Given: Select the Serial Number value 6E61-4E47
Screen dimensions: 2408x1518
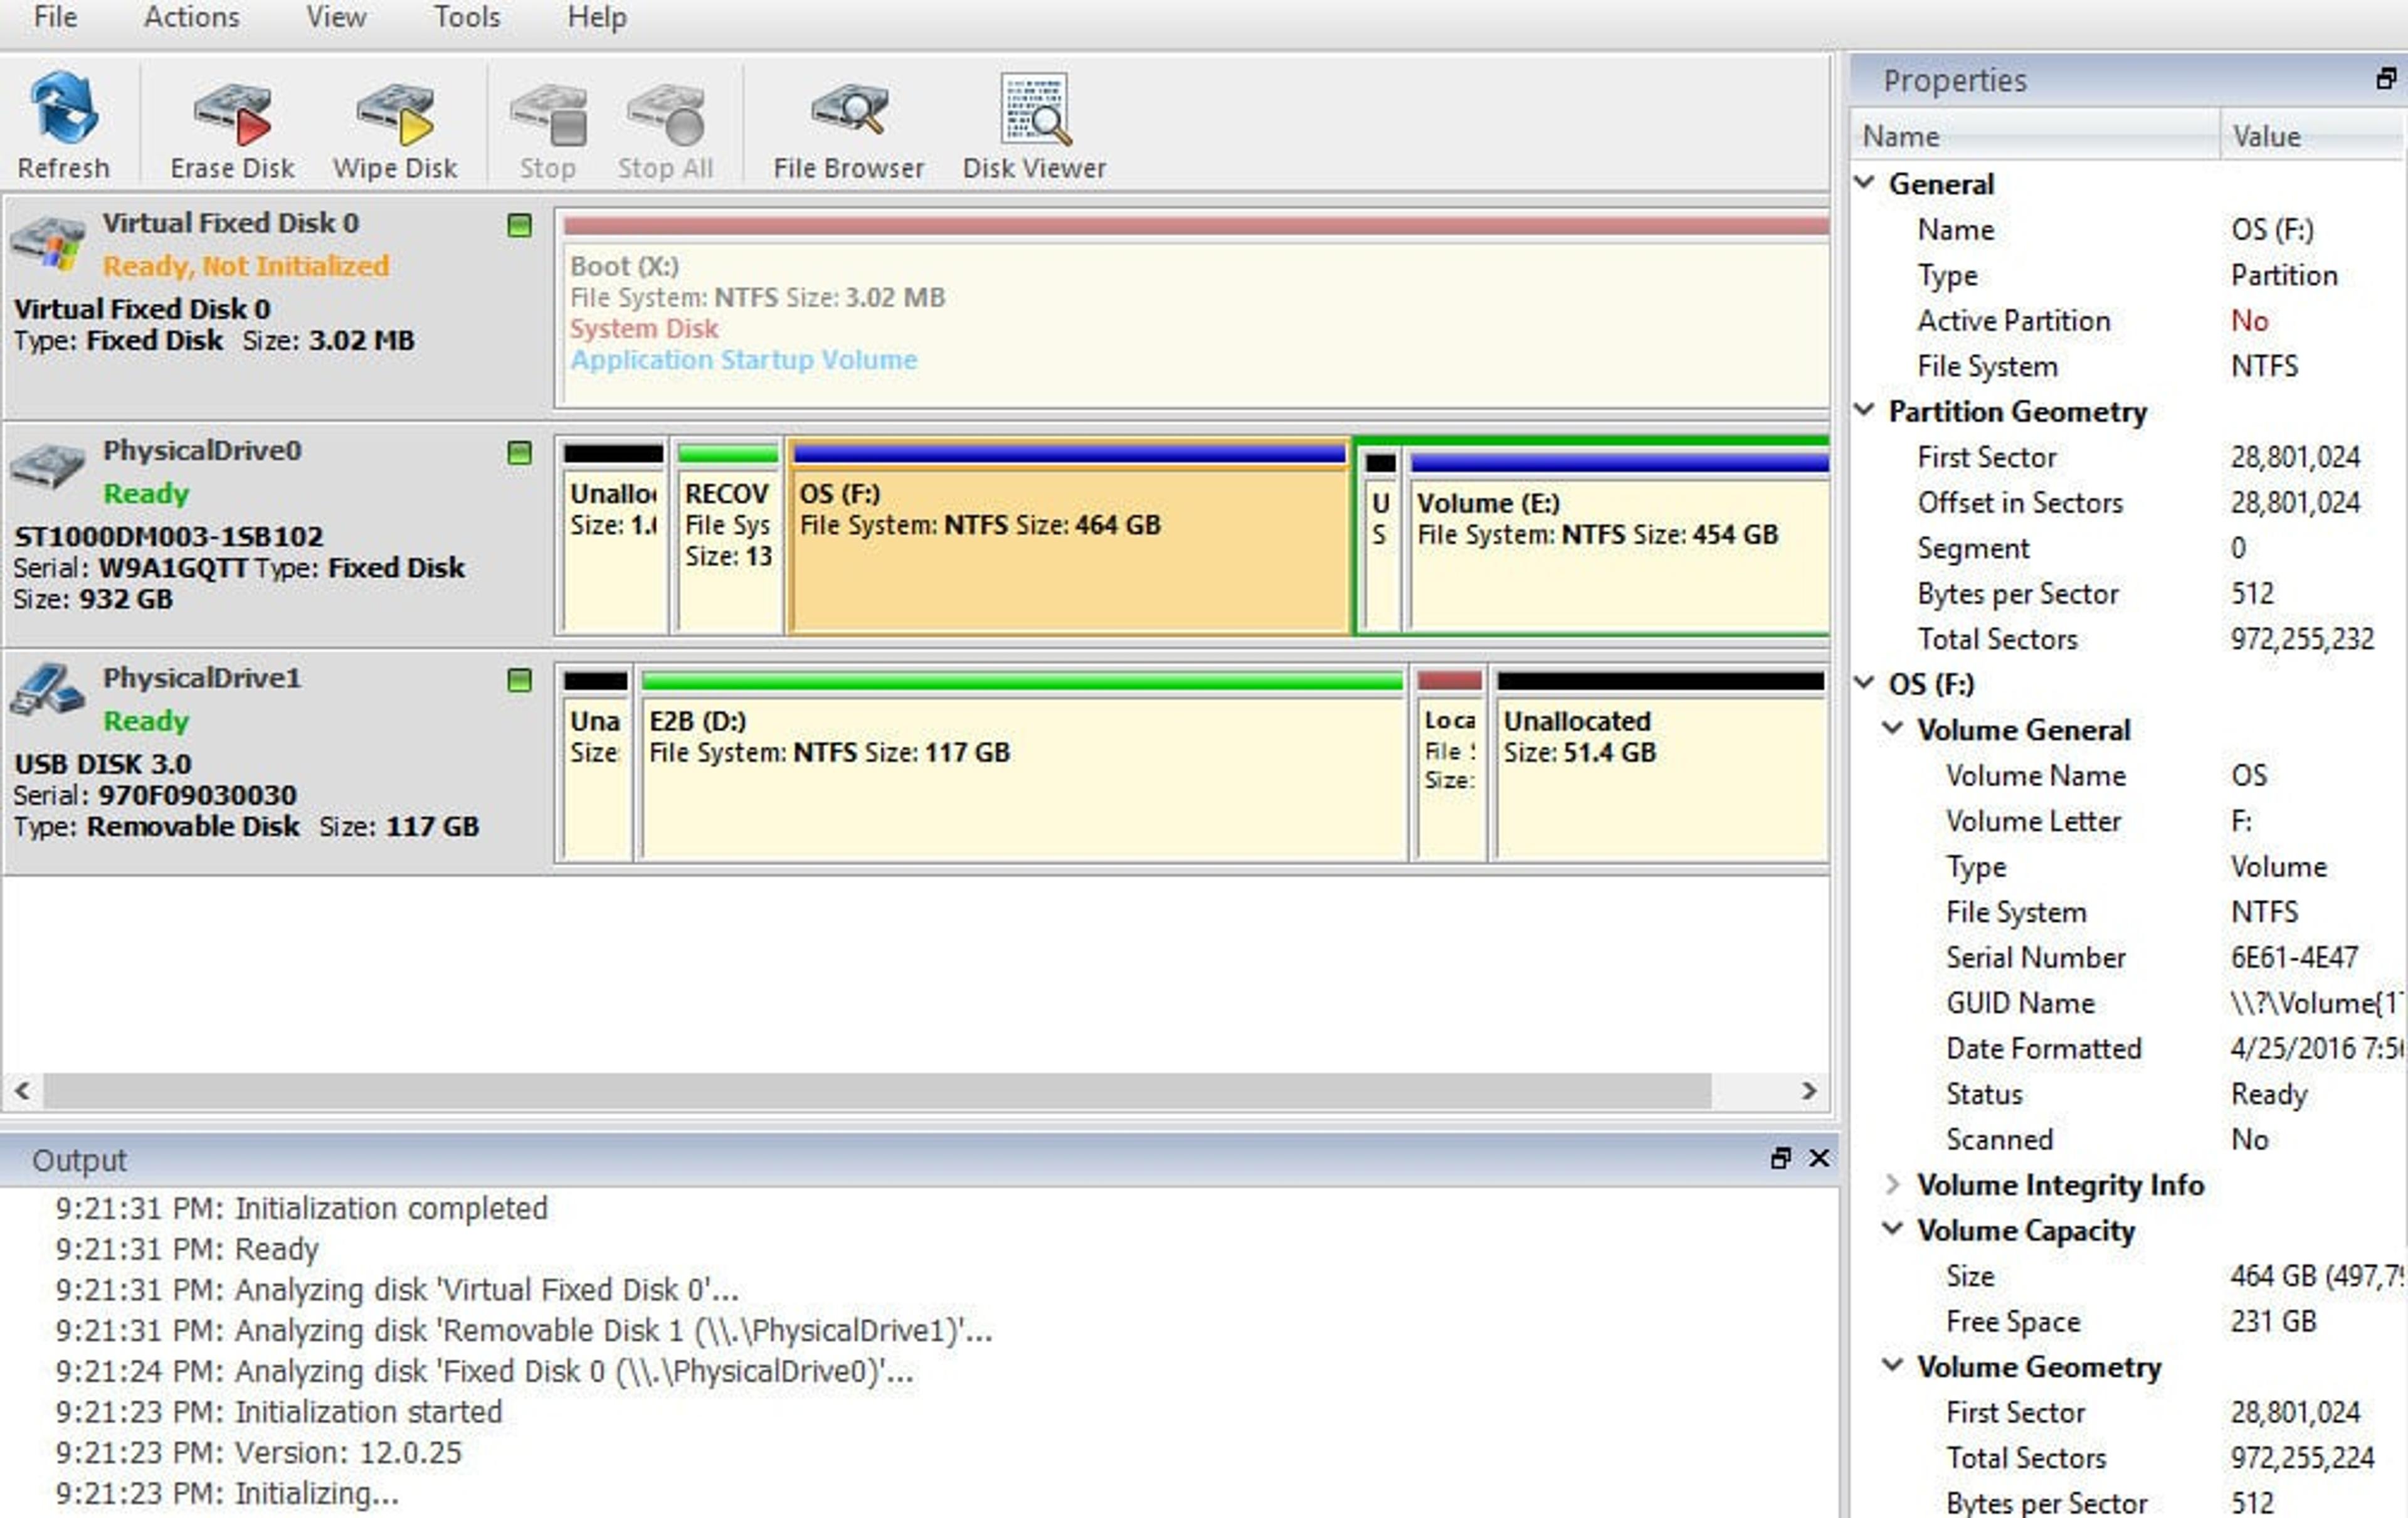Looking at the screenshot, I should (2294, 957).
